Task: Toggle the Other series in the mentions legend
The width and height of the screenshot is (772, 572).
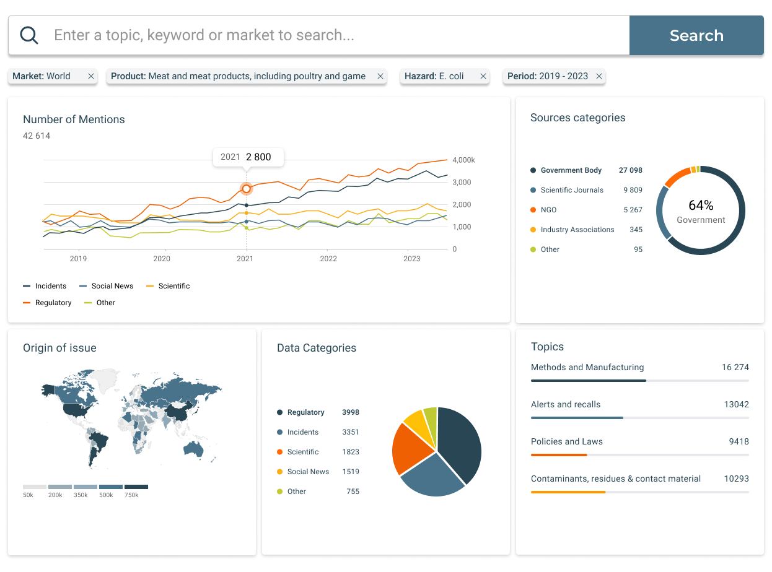Action: pos(87,303)
